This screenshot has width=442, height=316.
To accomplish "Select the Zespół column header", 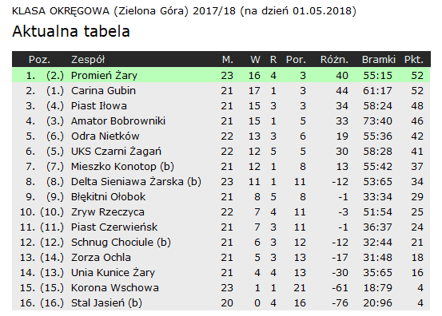I will click(x=88, y=60).
